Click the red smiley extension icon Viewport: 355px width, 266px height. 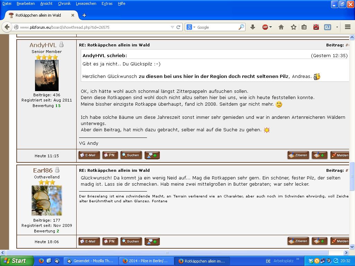coord(316,27)
